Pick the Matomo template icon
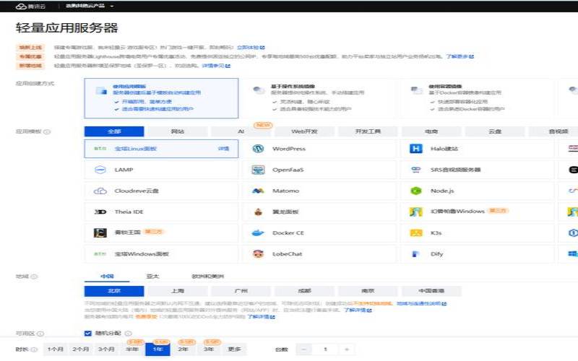Viewport: 578px width, 361px height. pyautogui.click(x=257, y=191)
